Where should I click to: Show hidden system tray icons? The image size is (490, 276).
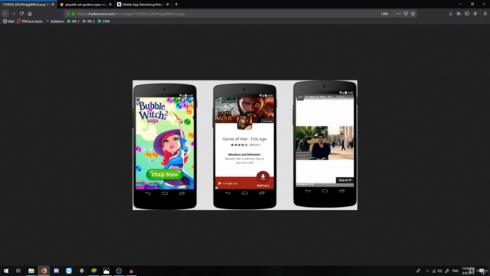[x=427, y=271]
